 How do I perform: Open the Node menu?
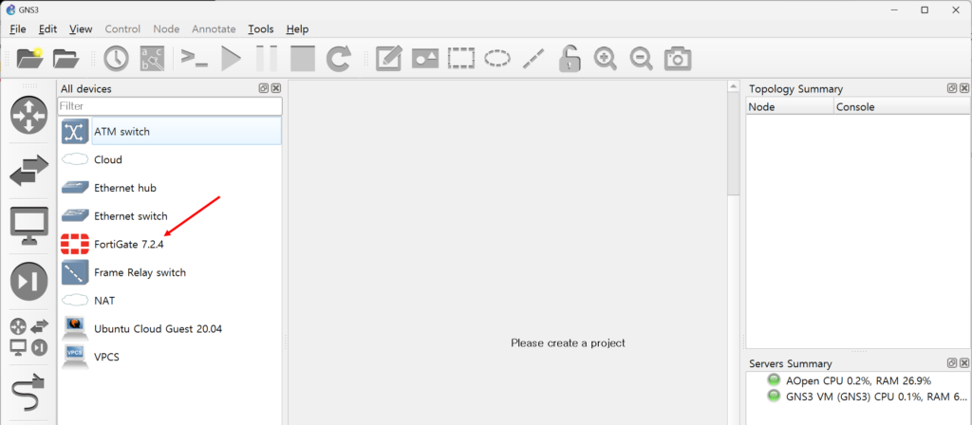point(166,29)
